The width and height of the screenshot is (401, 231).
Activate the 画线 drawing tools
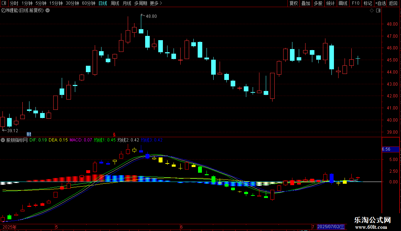point(343,3)
